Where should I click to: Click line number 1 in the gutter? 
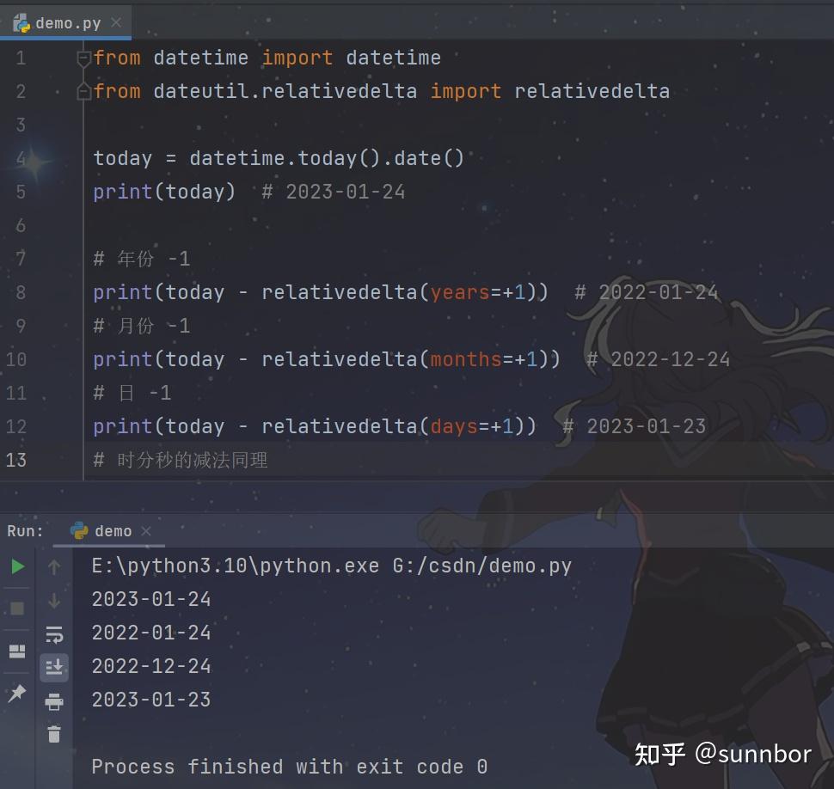[21, 58]
